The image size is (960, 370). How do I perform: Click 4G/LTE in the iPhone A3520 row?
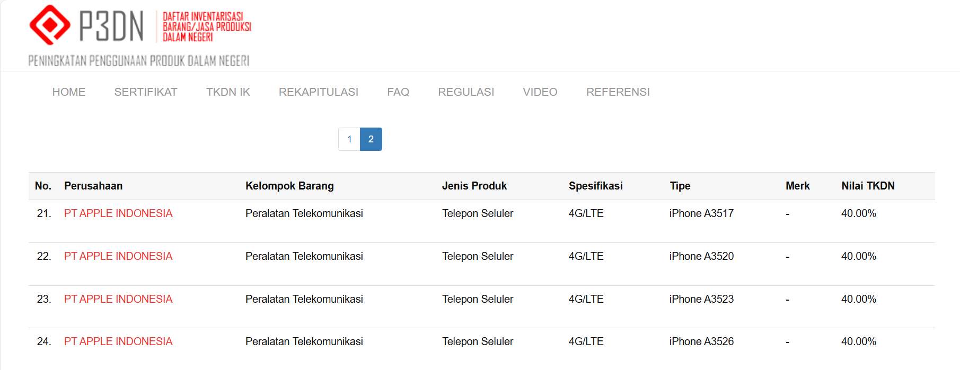586,256
